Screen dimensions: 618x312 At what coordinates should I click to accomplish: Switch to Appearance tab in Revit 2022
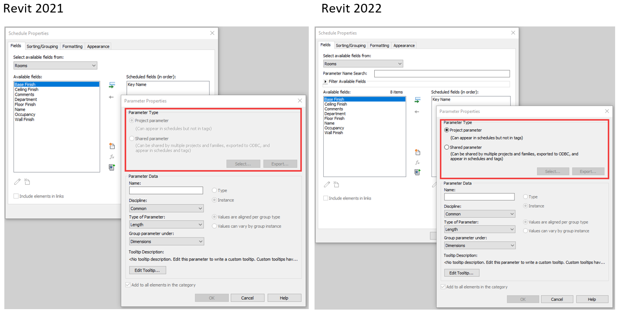[404, 46]
